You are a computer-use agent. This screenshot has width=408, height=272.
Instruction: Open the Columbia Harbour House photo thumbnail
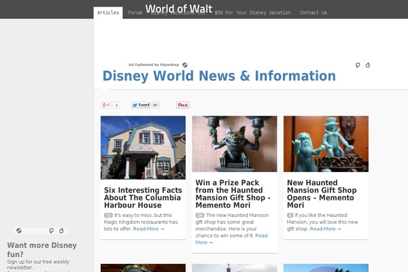(x=143, y=148)
